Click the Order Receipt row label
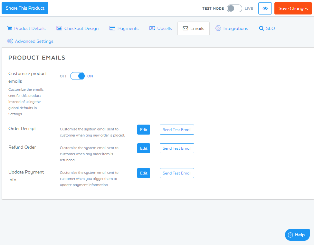The height and width of the screenshot is (245, 314). coord(22,128)
